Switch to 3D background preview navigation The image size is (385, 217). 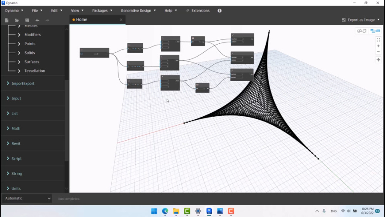361,31
